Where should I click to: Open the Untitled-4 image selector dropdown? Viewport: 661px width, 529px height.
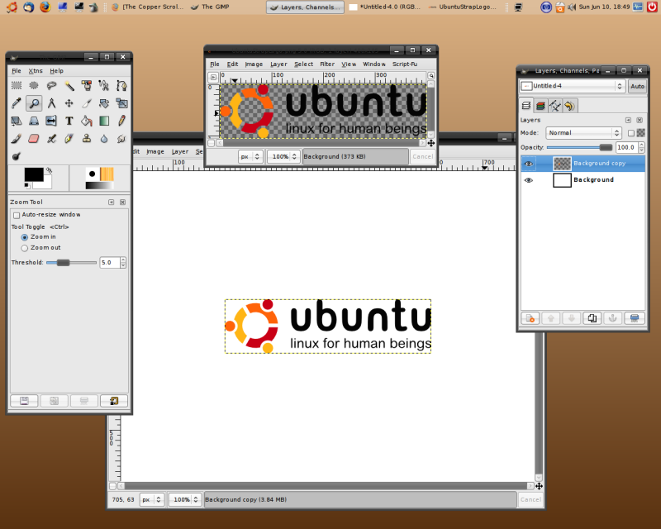[573, 86]
